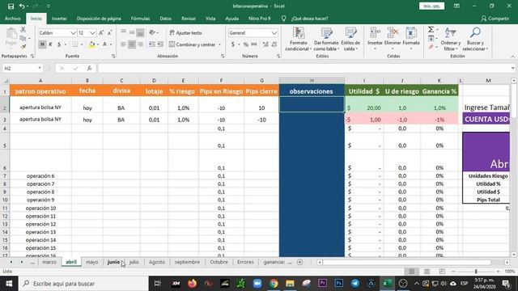The image size is (518, 291).
Task: Click the Compartir button
Action: click(495, 19)
